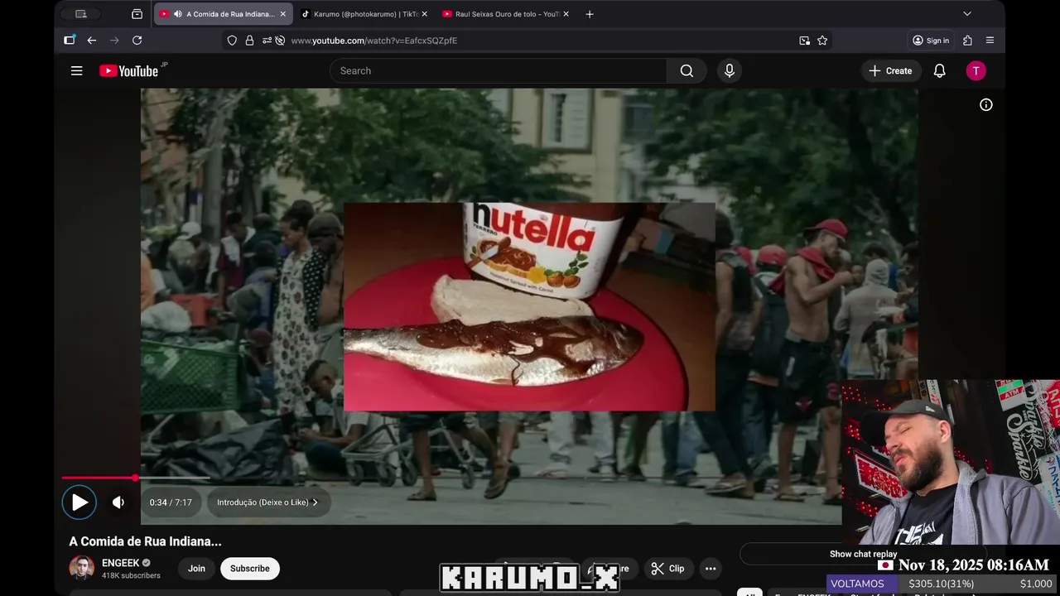This screenshot has width=1060, height=596.
Task: Expand the list all tabs dropdown
Action: (966, 14)
